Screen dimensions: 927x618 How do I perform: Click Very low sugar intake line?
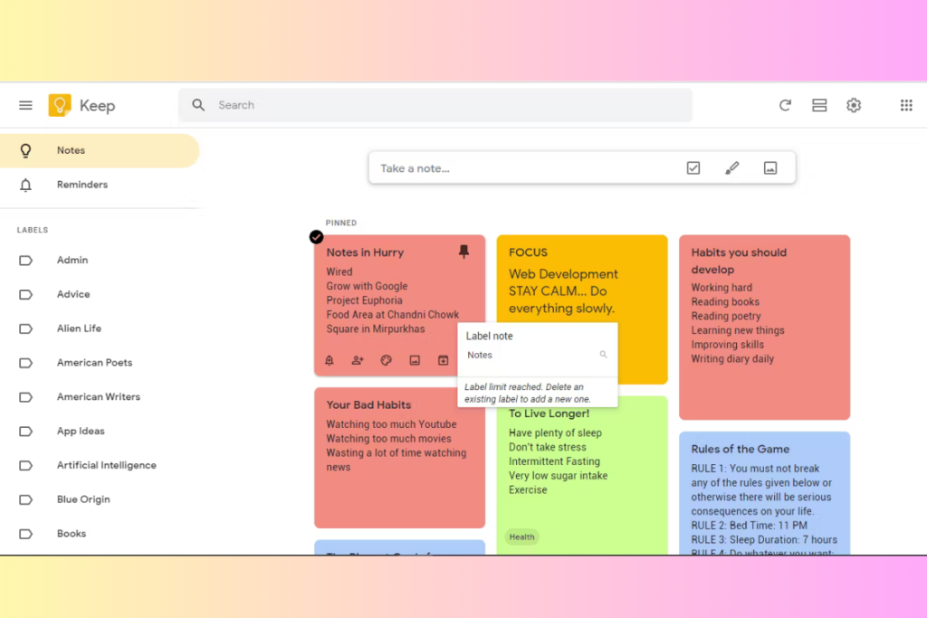[558, 476]
